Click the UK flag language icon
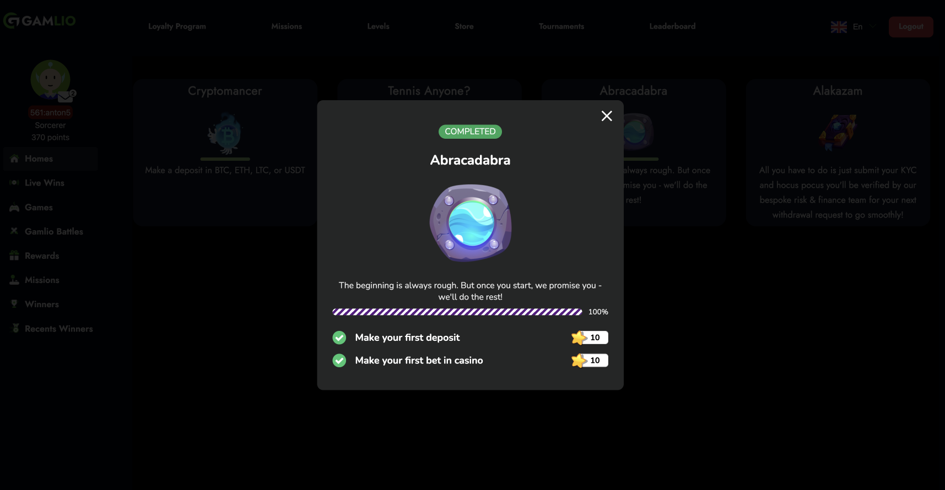The image size is (945, 490). click(839, 27)
